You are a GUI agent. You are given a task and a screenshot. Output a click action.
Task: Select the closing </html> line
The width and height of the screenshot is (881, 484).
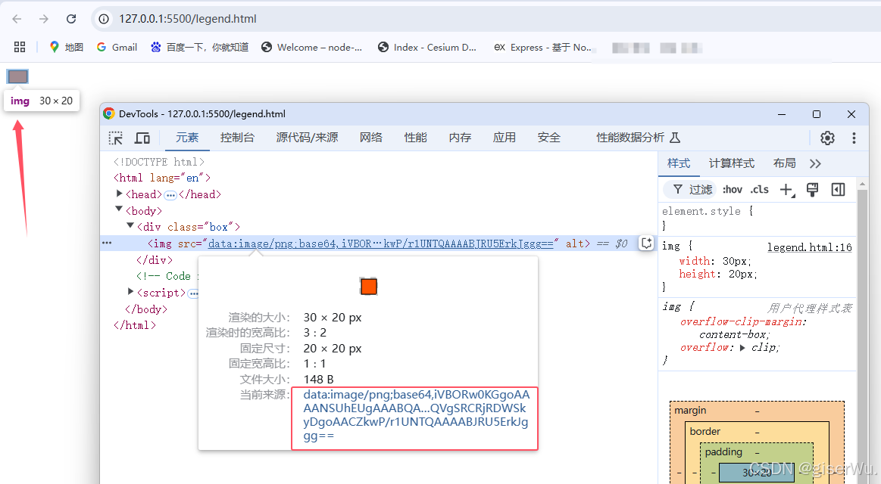pos(134,326)
